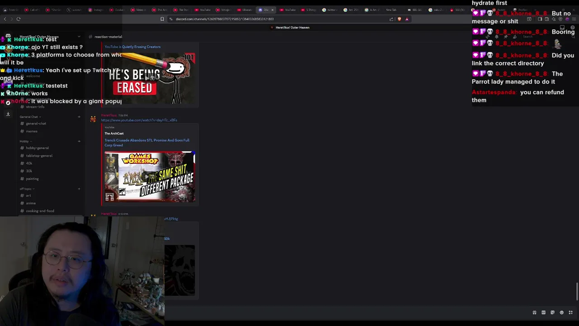
Task: Click the Discord chat scrollbar thumb
Action: click(x=577, y=291)
